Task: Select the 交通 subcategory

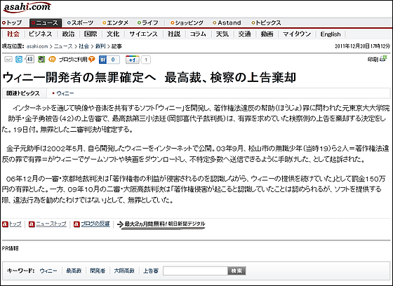Action: [244, 34]
